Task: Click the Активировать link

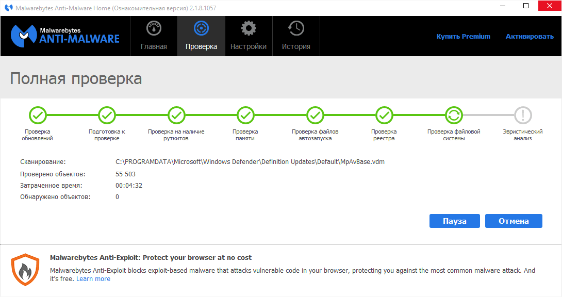Action: point(530,37)
